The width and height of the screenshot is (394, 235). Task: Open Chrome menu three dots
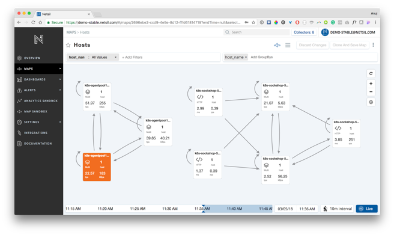click(375, 22)
